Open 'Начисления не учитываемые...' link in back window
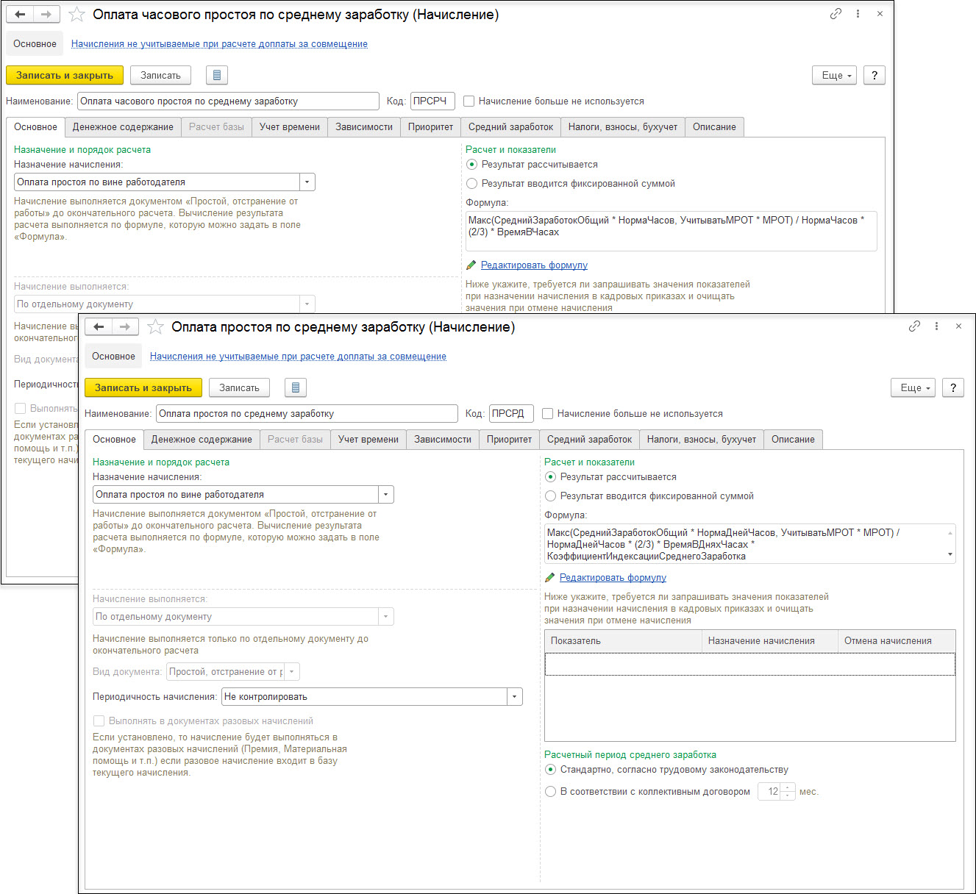Screen dimensions: 976x894 (219, 44)
